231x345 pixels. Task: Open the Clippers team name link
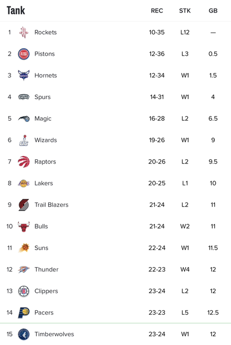click(x=46, y=291)
